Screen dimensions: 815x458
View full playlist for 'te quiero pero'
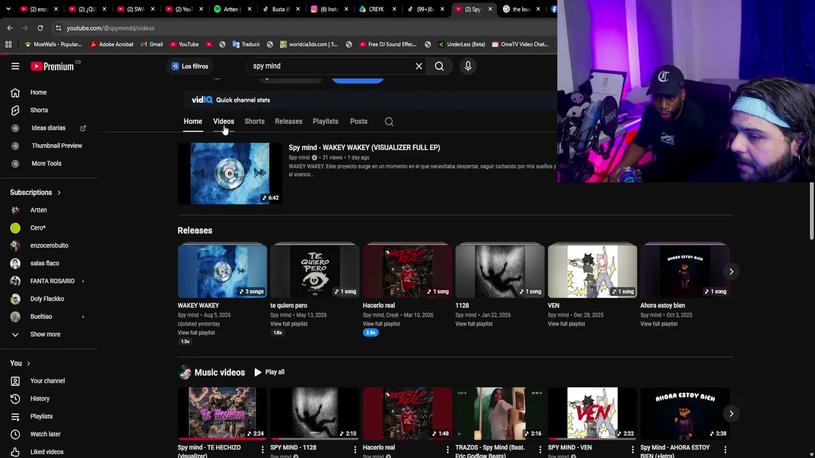click(x=288, y=324)
